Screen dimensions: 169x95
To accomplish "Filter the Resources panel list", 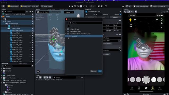I will click(32, 66).
